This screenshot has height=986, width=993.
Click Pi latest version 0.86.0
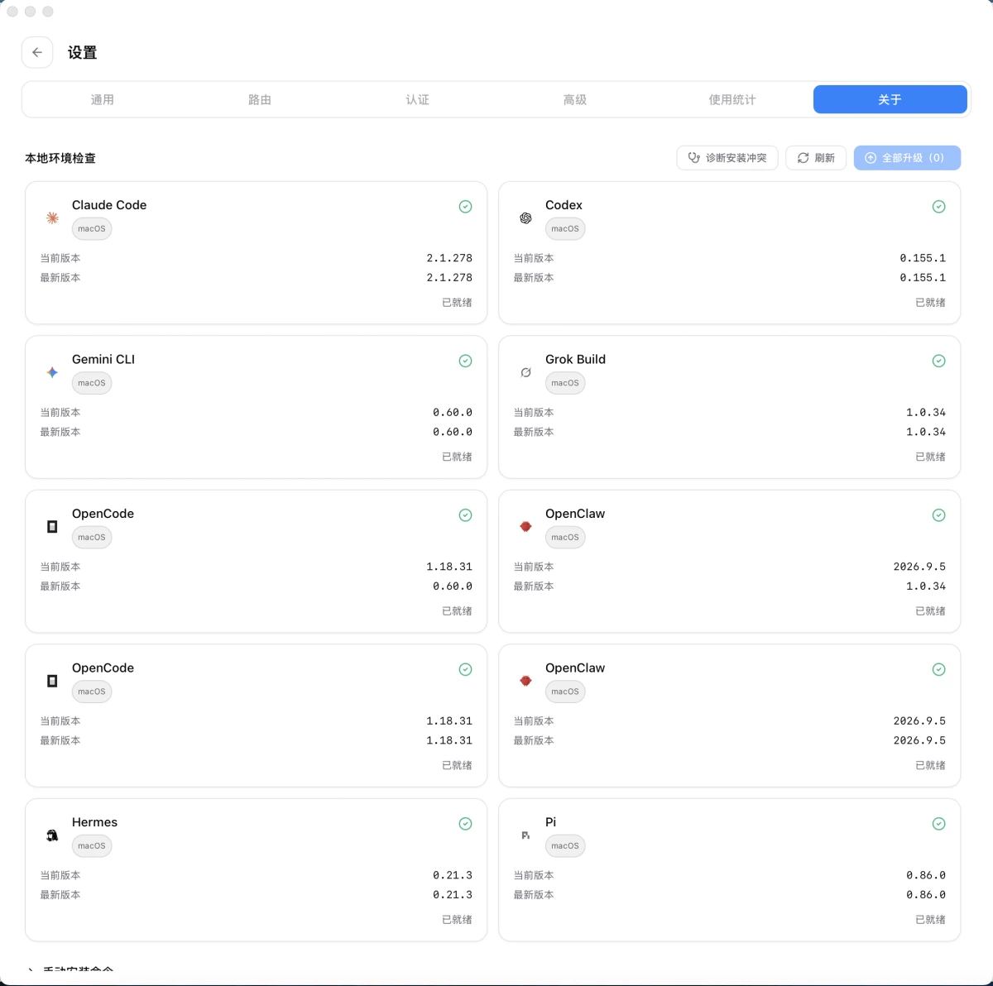pyautogui.click(x=926, y=895)
